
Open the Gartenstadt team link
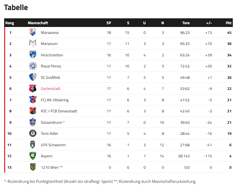click(51, 89)
